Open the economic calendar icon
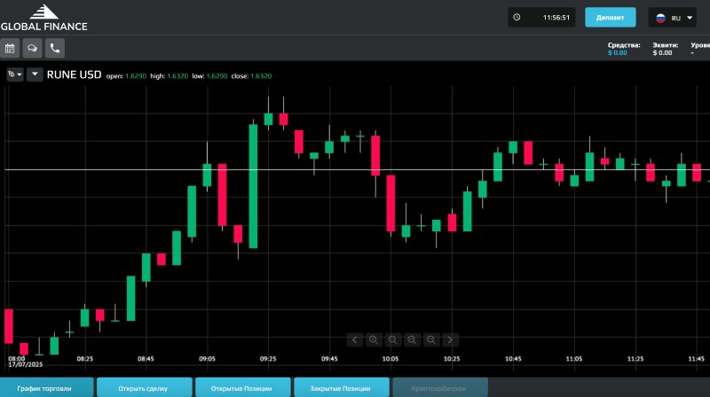This screenshot has width=710, height=397. tap(10, 49)
